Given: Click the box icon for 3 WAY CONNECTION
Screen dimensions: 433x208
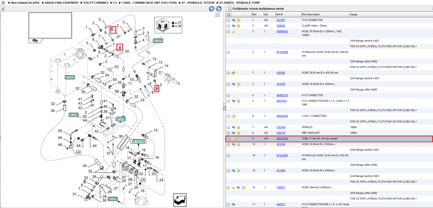Looking at the screenshot, I should pyautogui.click(x=233, y=116).
